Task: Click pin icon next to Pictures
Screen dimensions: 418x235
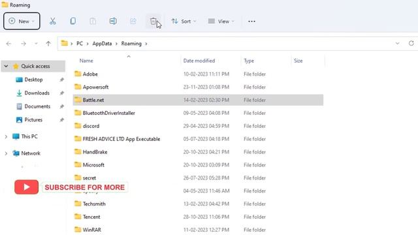Action: tap(61, 120)
